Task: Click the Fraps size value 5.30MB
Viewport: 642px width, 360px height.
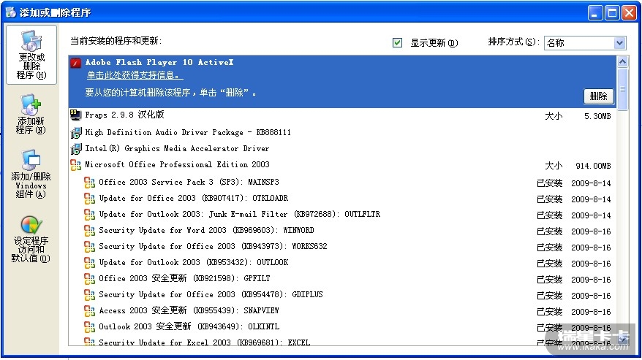Action: pos(597,117)
